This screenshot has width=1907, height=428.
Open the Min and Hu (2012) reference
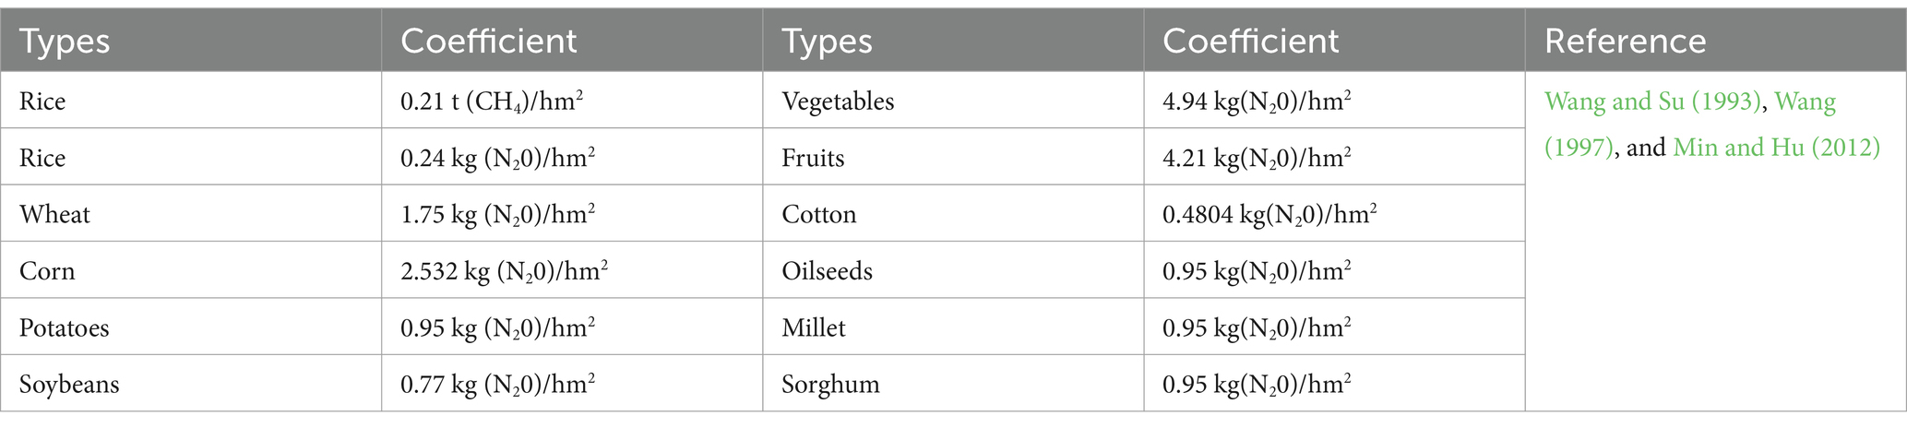click(x=1776, y=148)
